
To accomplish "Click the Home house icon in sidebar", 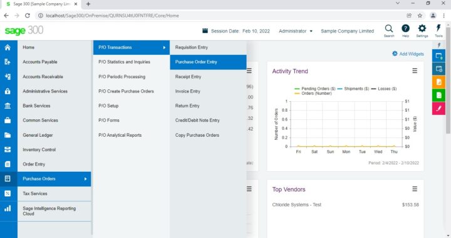I will pos(8,47).
